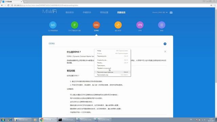Screen dimensions: 217x122
Task: Click the browser reload button
Action: (x=8, y=5)
